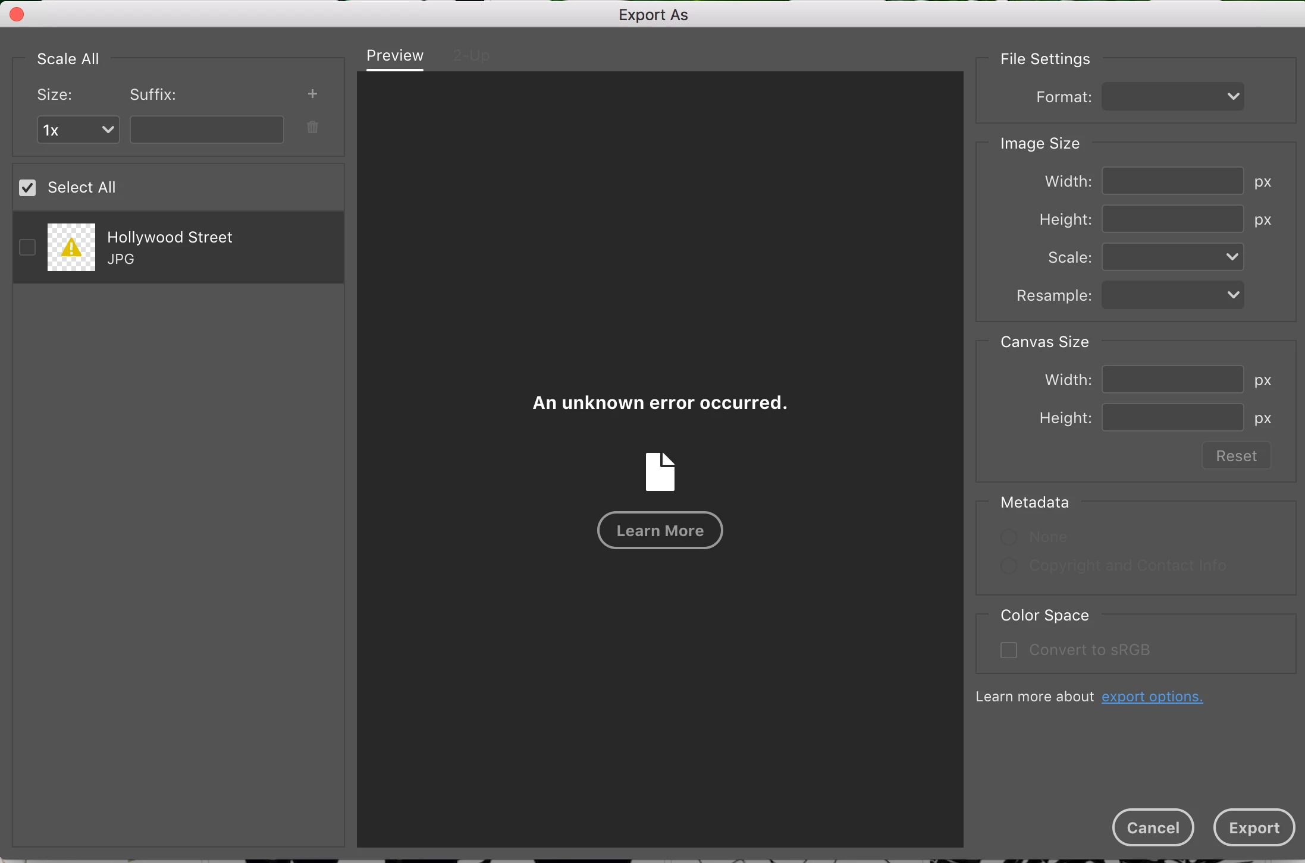Click the Suffix text input field
The image size is (1305, 863).
coord(207,130)
